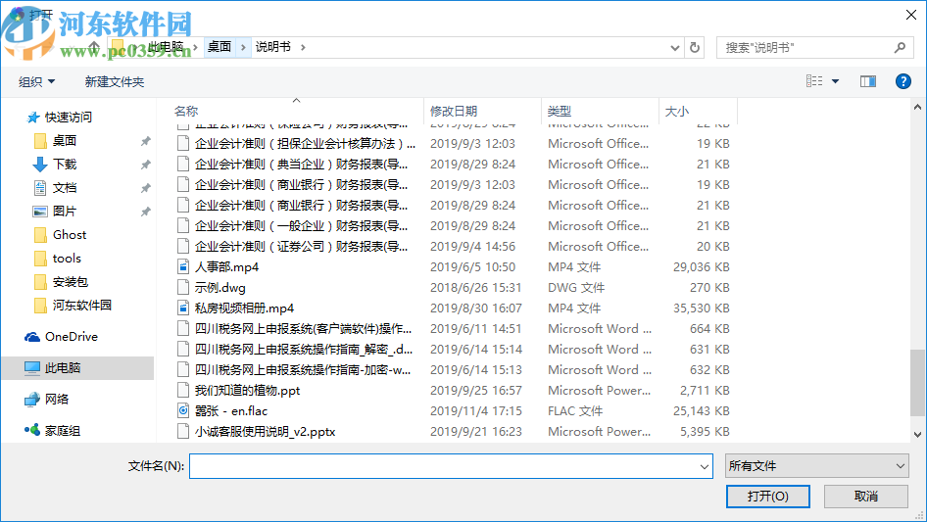Click the change view layout icon

(814, 81)
